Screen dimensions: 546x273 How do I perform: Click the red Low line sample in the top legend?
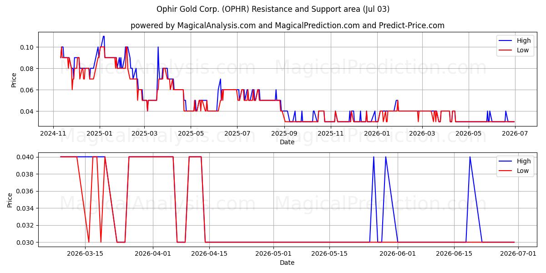click(506, 51)
